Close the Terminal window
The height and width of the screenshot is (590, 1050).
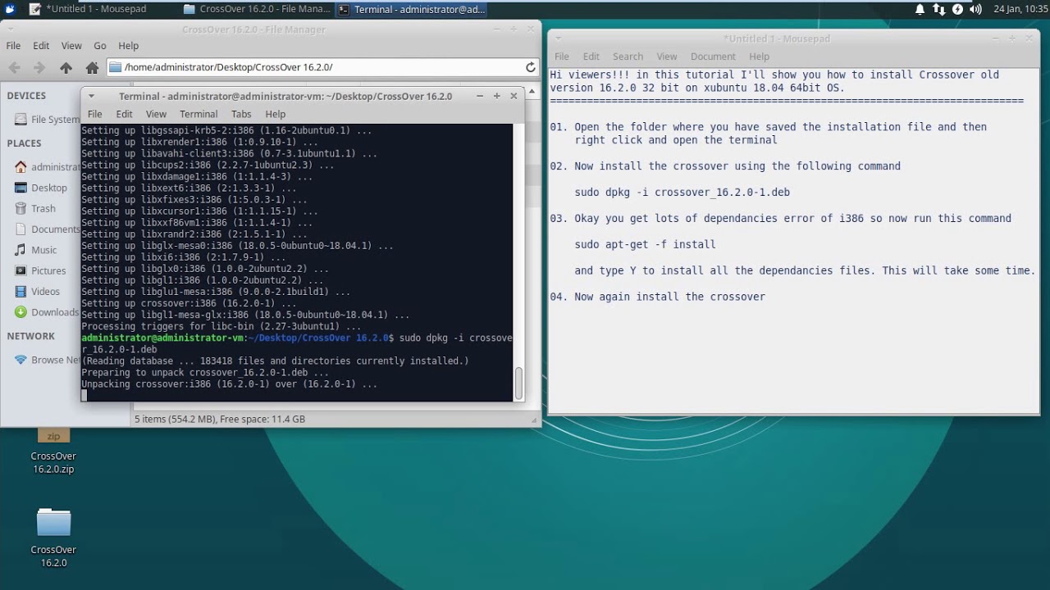(514, 96)
